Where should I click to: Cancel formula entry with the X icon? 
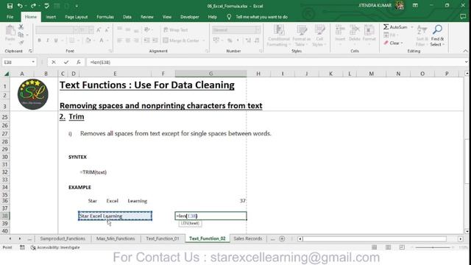[x=54, y=62]
